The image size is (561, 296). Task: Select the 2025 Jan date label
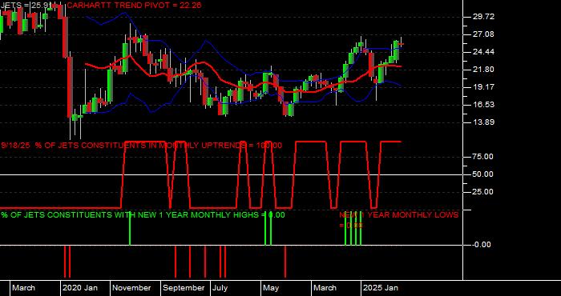coord(381,288)
